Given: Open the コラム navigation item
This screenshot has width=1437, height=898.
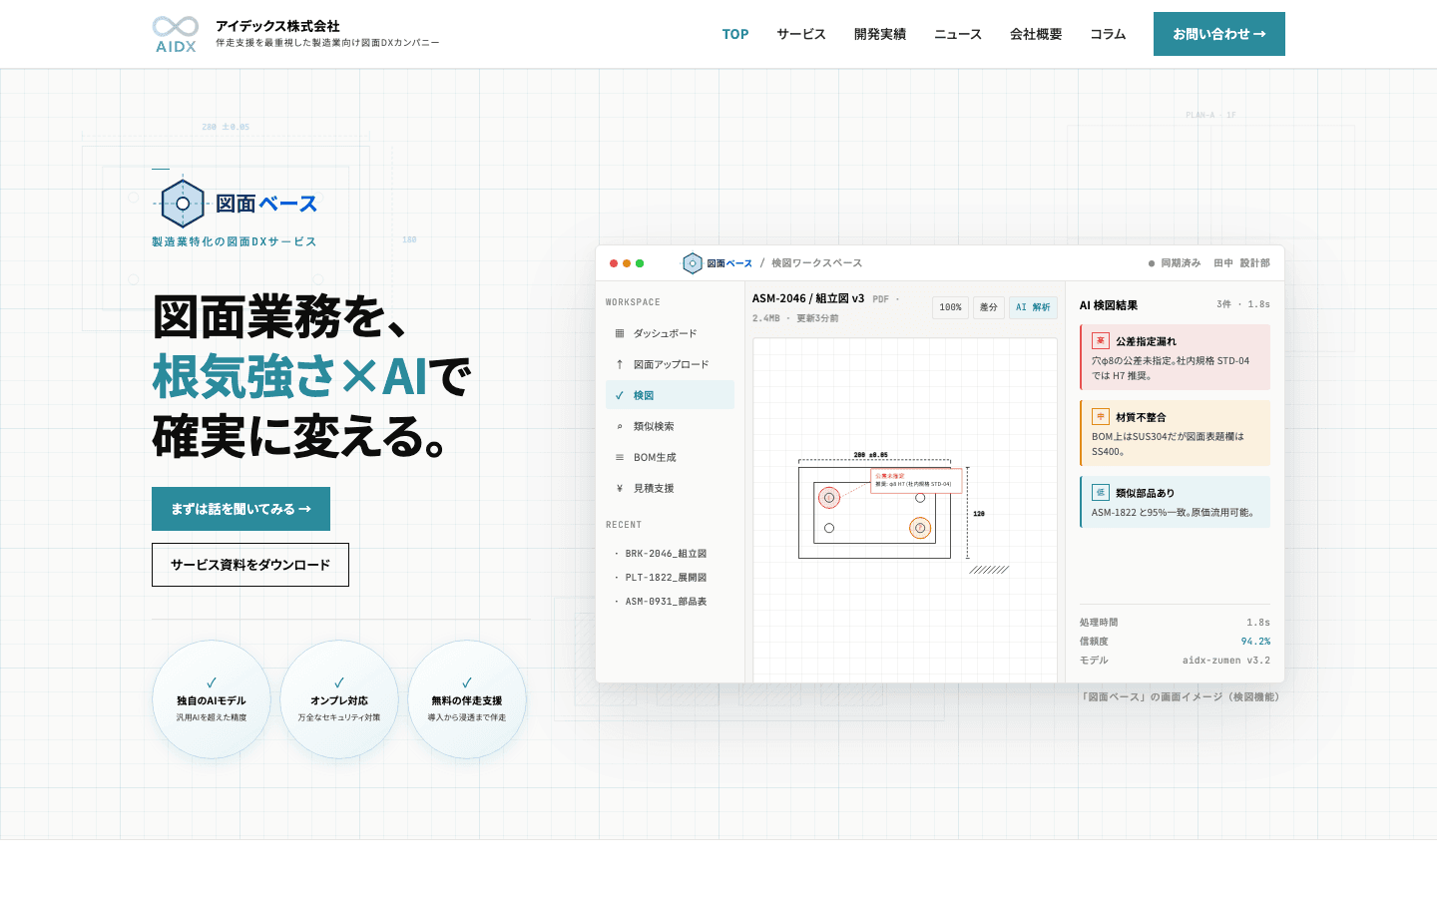Looking at the screenshot, I should (x=1108, y=34).
